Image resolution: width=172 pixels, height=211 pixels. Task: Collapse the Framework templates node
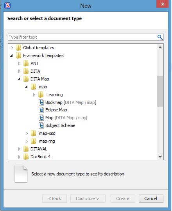[x=12, y=55]
